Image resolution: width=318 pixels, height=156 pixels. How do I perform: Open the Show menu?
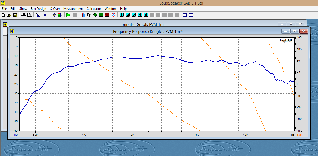click(x=23, y=9)
